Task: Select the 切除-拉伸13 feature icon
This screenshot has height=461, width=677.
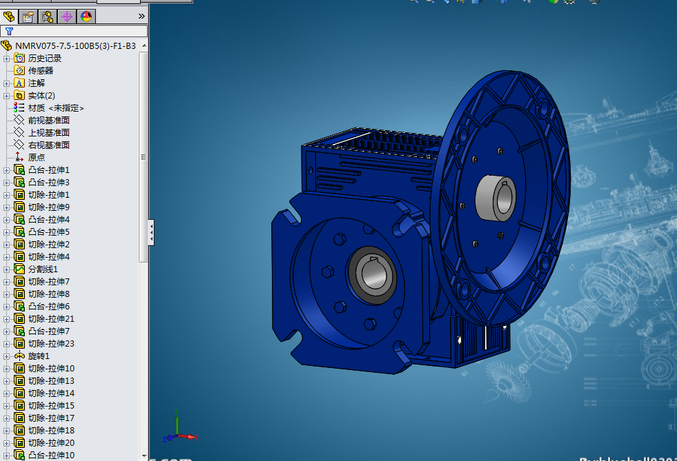Action: 19,380
